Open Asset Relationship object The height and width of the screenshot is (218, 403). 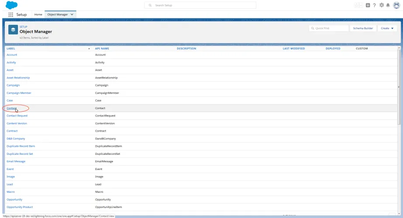(18, 78)
